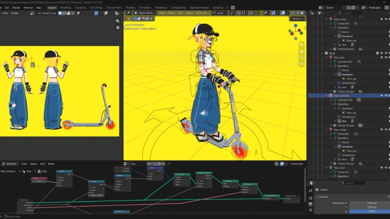
Task: Click the outliner search field
Action: (x=350, y=13)
